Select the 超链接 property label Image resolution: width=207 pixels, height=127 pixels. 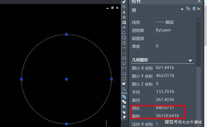click(138, 38)
